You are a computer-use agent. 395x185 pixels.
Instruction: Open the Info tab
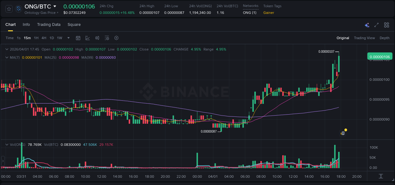pos(26,25)
